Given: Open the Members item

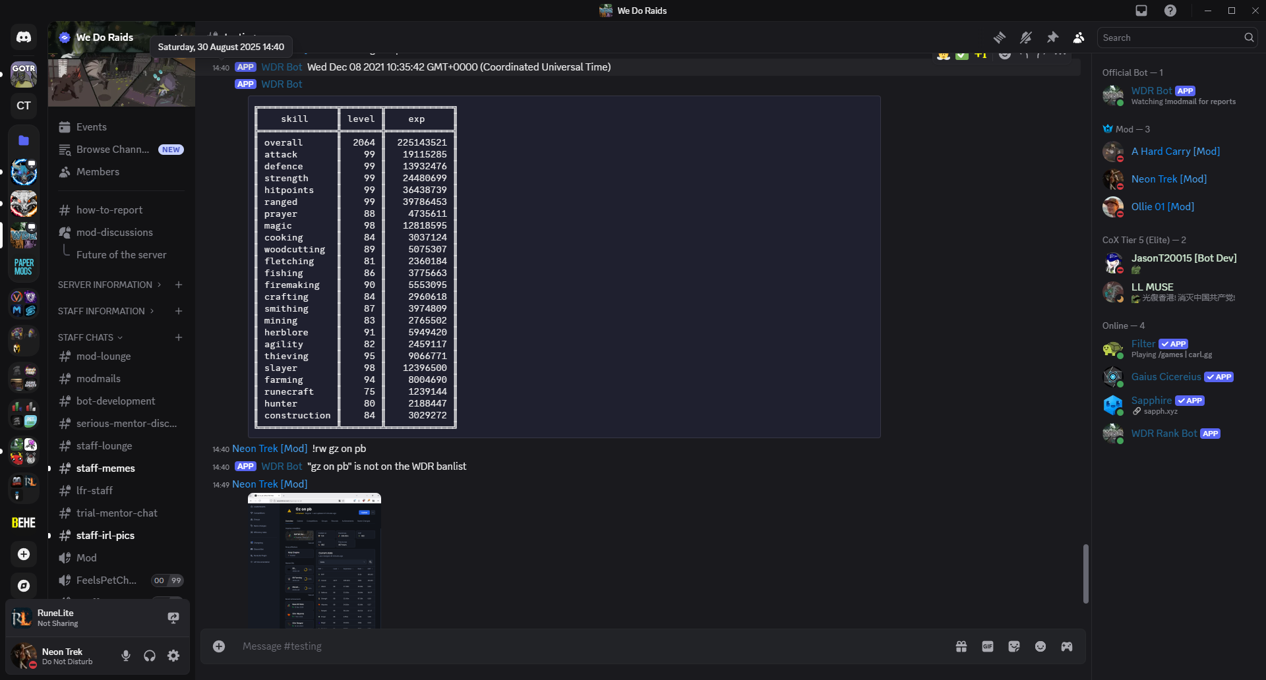Looking at the screenshot, I should (121, 172).
